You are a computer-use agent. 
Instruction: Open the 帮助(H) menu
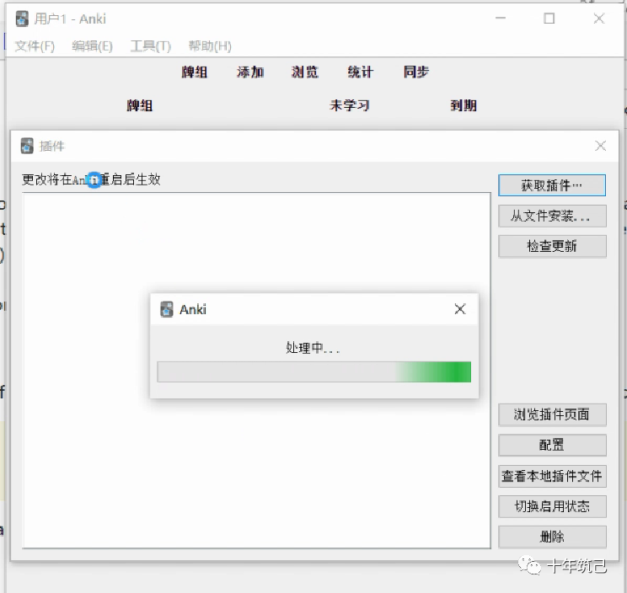210,45
